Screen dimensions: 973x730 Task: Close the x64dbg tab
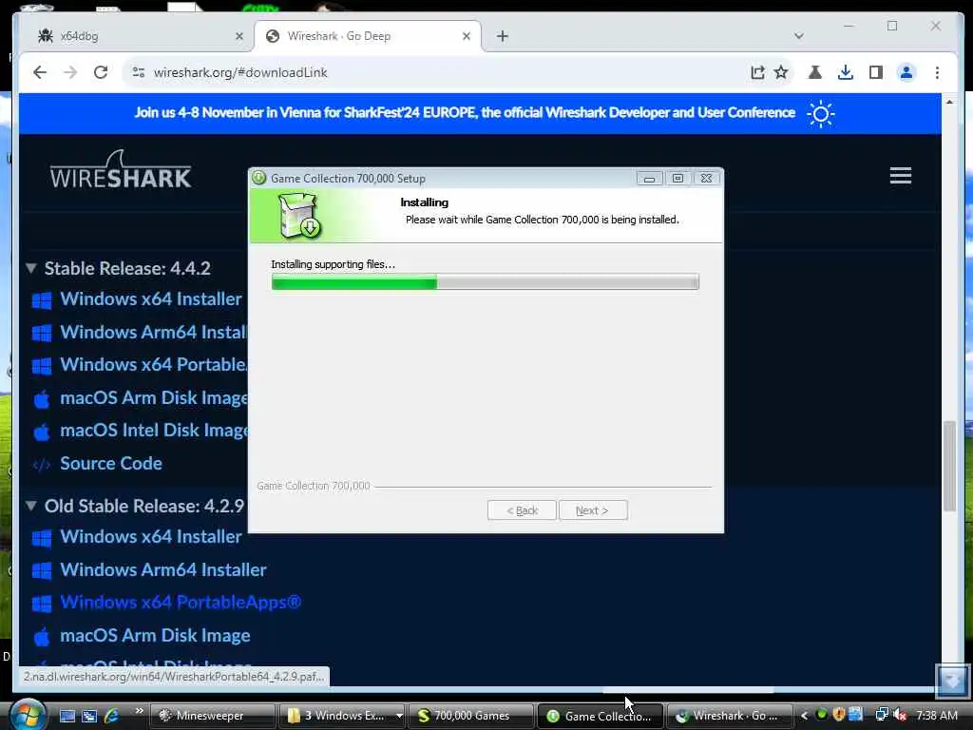[238, 36]
